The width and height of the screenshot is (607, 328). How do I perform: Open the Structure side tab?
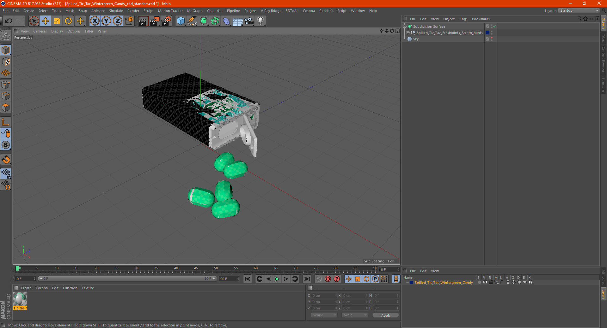(604, 85)
